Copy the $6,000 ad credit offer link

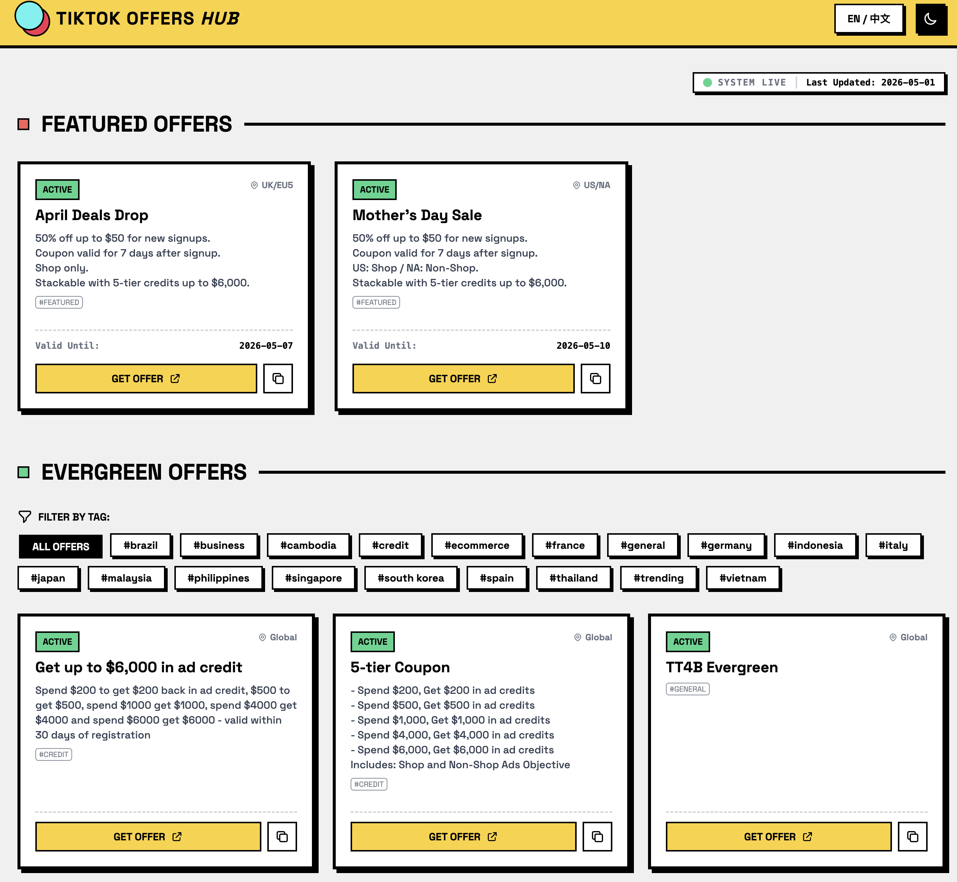tap(282, 836)
